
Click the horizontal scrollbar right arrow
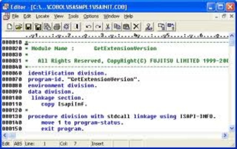click(225, 135)
